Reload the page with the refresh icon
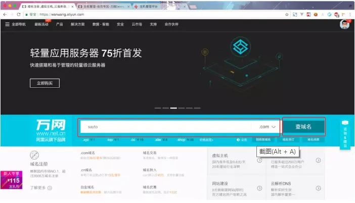This screenshot has width=355, height=203. [19, 15]
